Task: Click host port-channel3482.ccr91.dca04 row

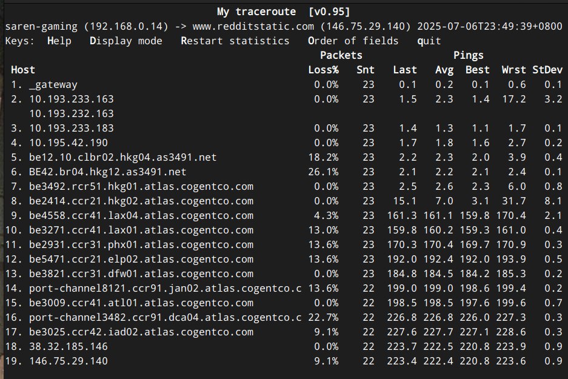Action: (x=165, y=318)
